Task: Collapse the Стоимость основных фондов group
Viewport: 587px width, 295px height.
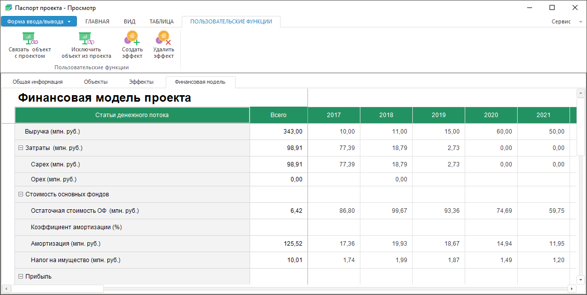Action: click(20, 194)
